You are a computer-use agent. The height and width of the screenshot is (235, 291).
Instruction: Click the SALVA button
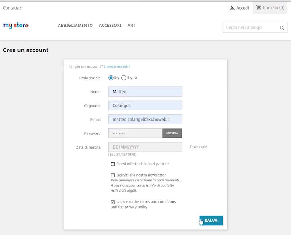(x=211, y=221)
